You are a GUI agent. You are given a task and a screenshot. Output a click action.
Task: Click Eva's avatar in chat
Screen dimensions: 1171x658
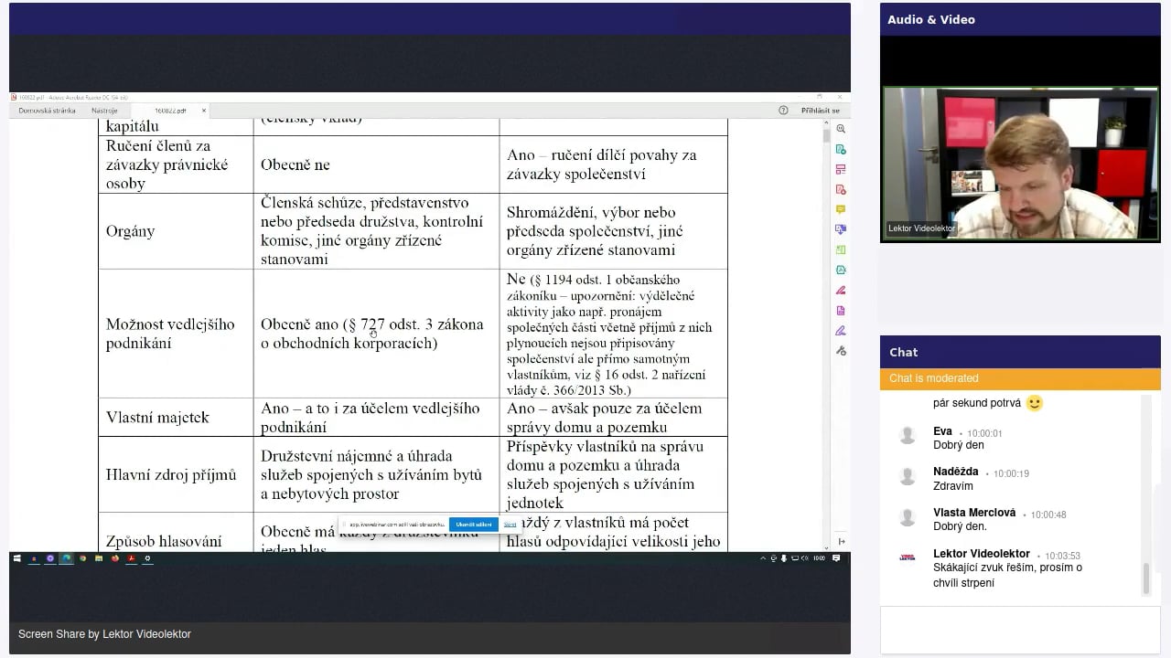pyautogui.click(x=908, y=436)
